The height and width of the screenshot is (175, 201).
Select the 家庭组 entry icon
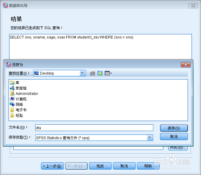(x=12, y=88)
